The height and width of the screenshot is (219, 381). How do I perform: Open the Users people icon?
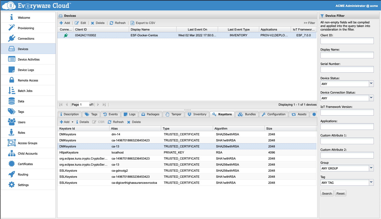tap(12, 122)
